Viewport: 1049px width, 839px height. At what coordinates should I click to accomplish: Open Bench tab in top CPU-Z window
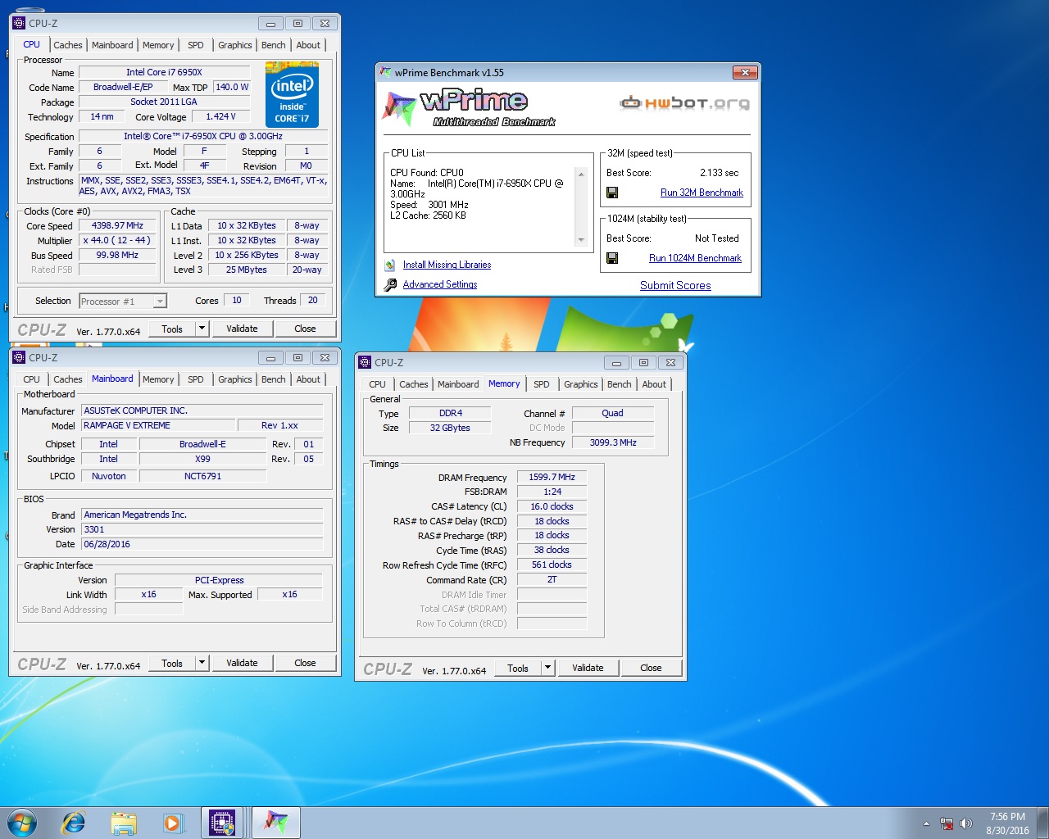[x=273, y=45]
